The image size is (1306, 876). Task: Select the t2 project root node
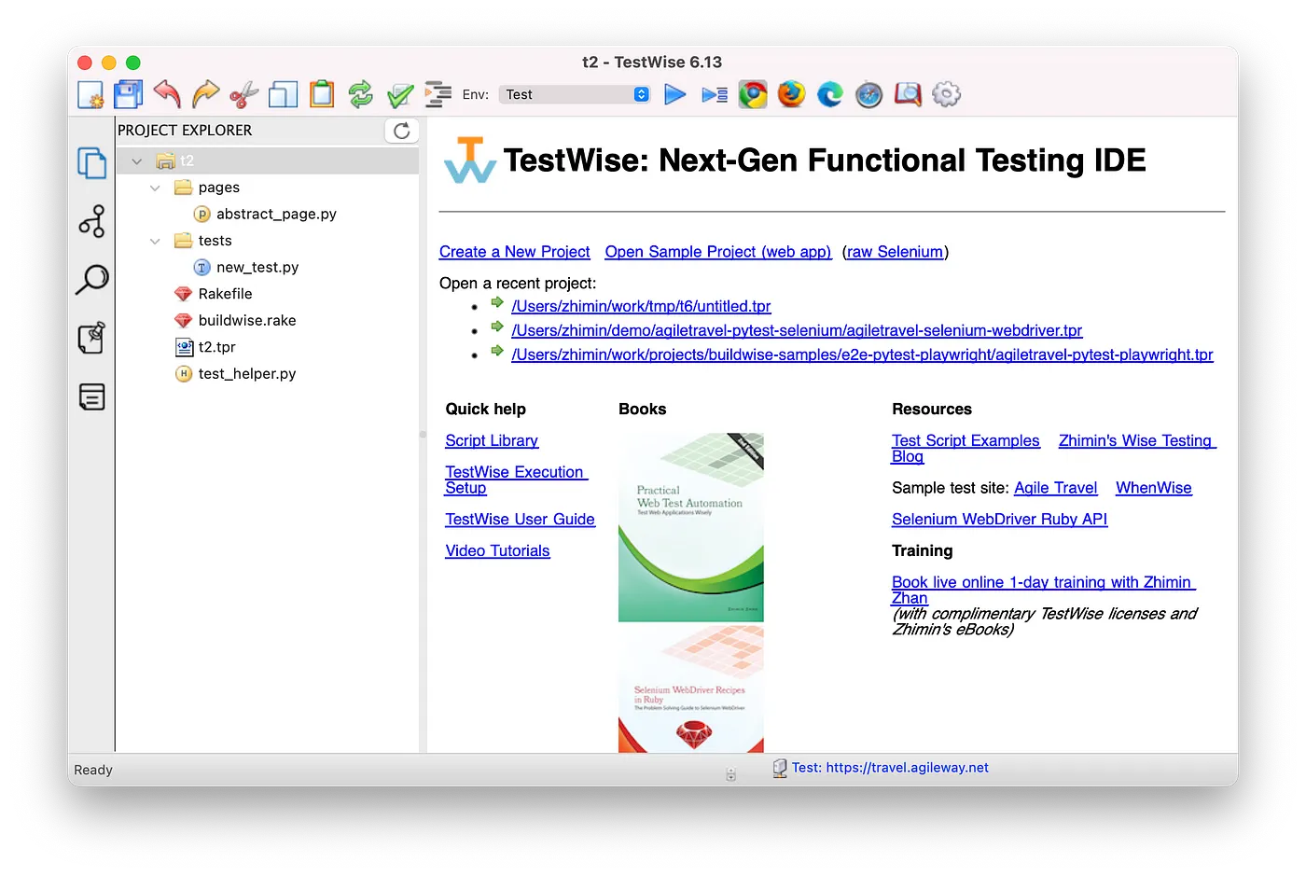[267, 161]
